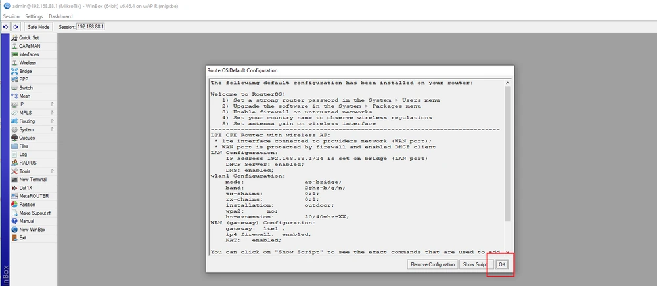Open the Interfaces list
Screen dimensions: 657x286
tap(29, 54)
